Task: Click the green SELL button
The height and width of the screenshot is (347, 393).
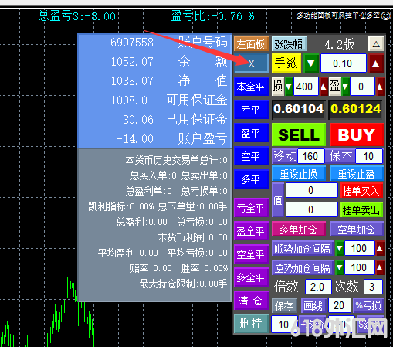Action: click(x=299, y=134)
